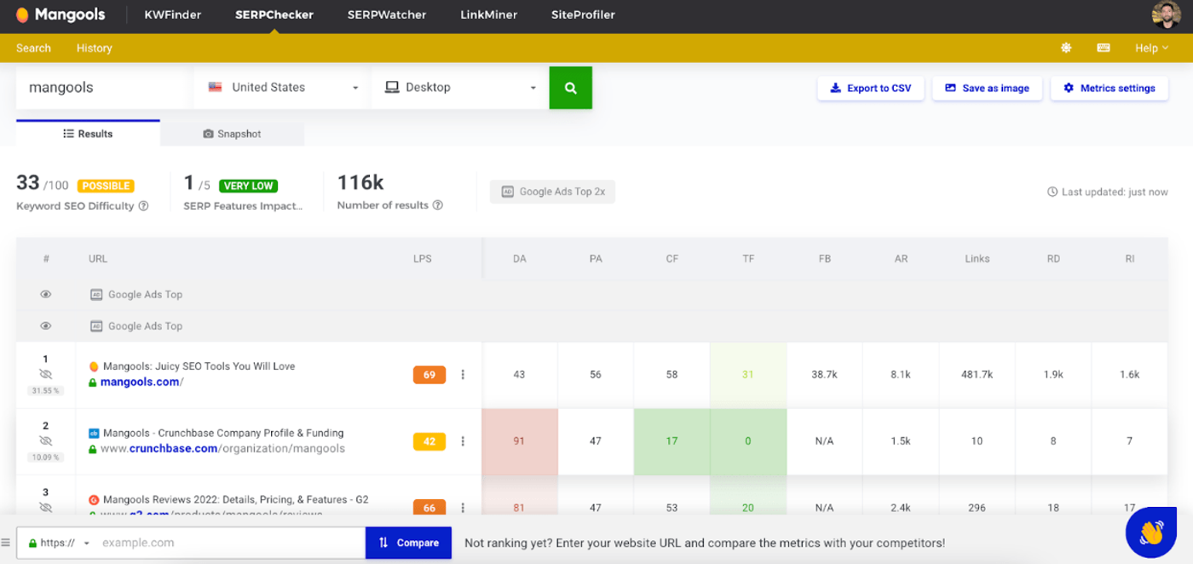The image size is (1193, 564).
Task: Click the 116k number of results
Action: click(360, 182)
